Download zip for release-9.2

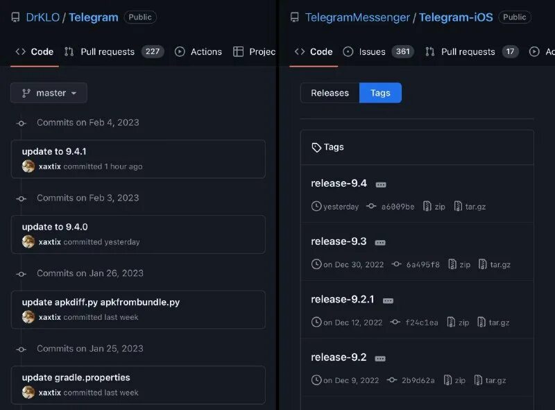point(454,381)
